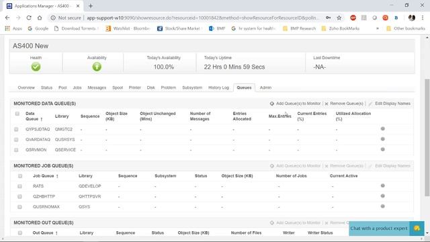This screenshot has height=242, width=430.
Task: Open the Google bookmark
Action: click(38, 28)
